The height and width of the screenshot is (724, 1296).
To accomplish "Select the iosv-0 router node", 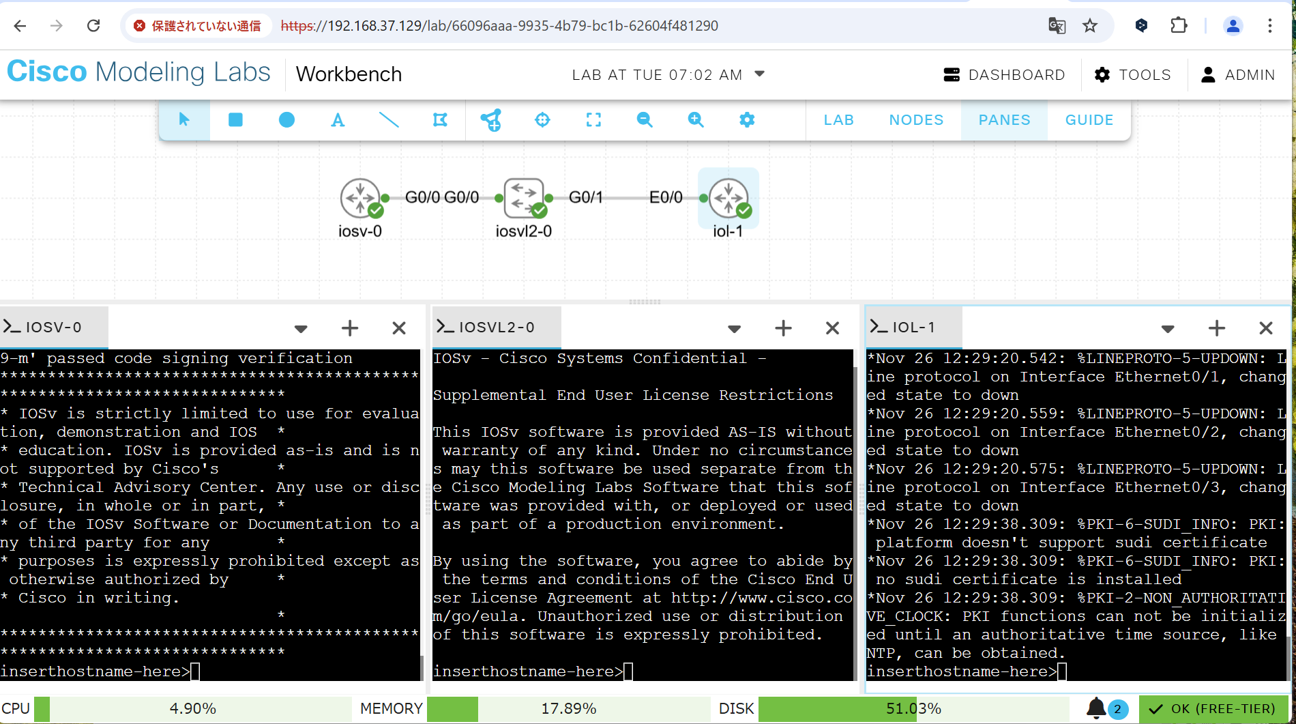I will [361, 199].
